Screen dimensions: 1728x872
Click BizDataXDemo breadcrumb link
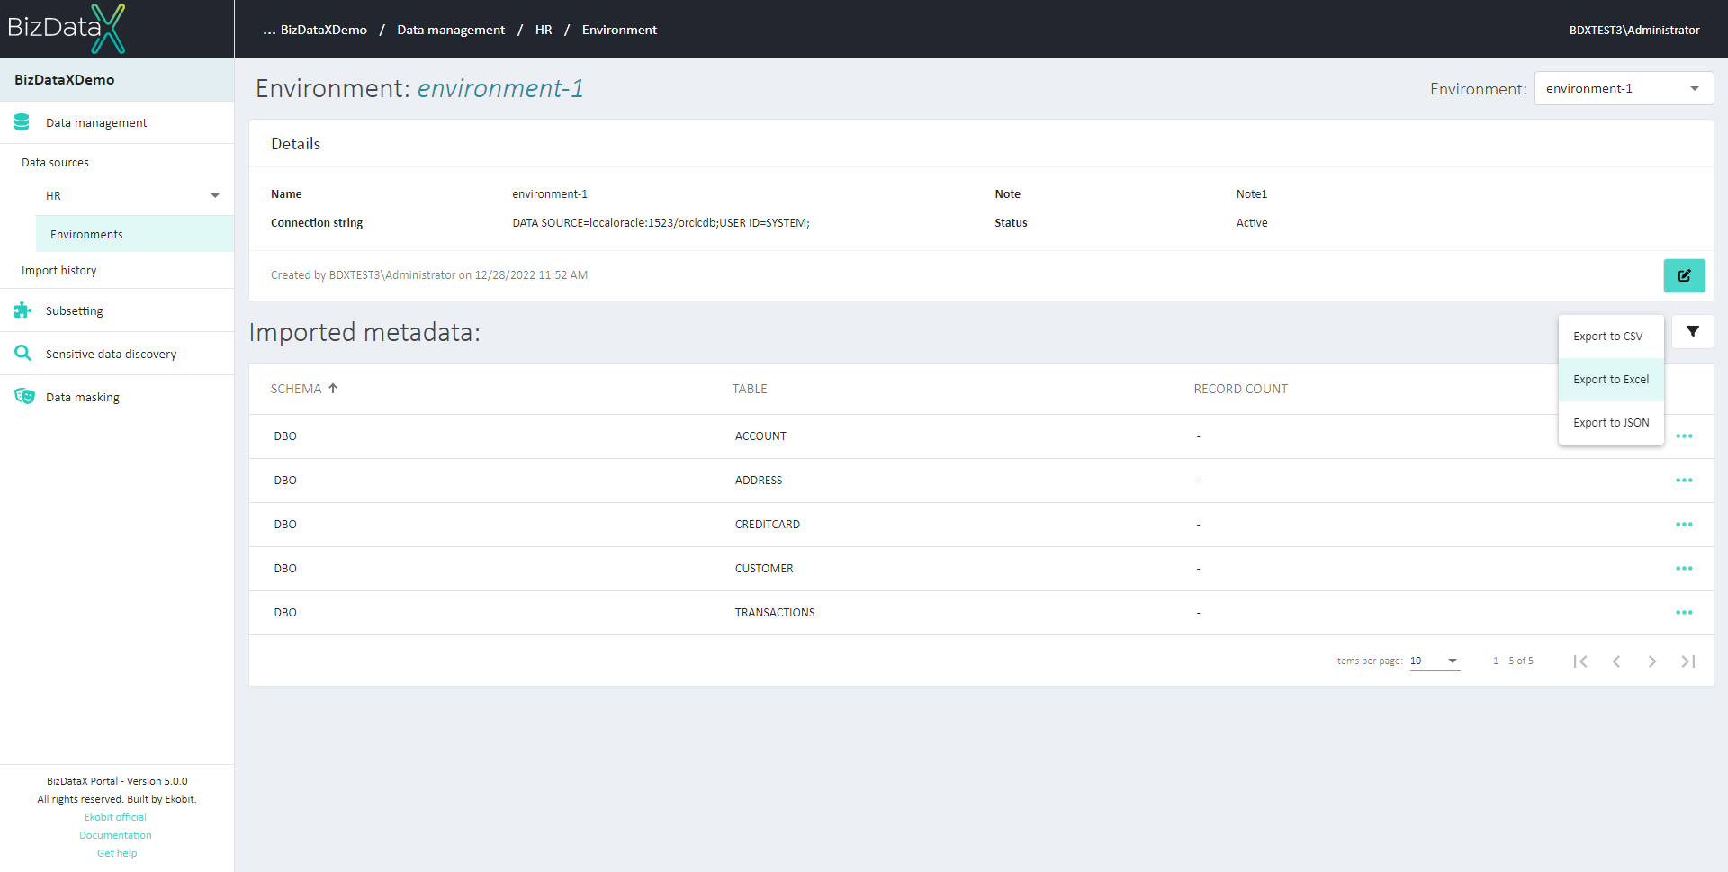(x=324, y=30)
